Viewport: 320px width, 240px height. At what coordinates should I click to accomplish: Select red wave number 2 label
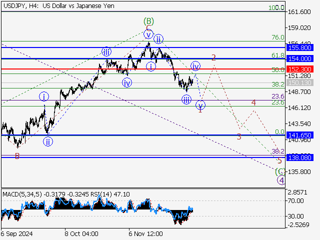pos(213,57)
